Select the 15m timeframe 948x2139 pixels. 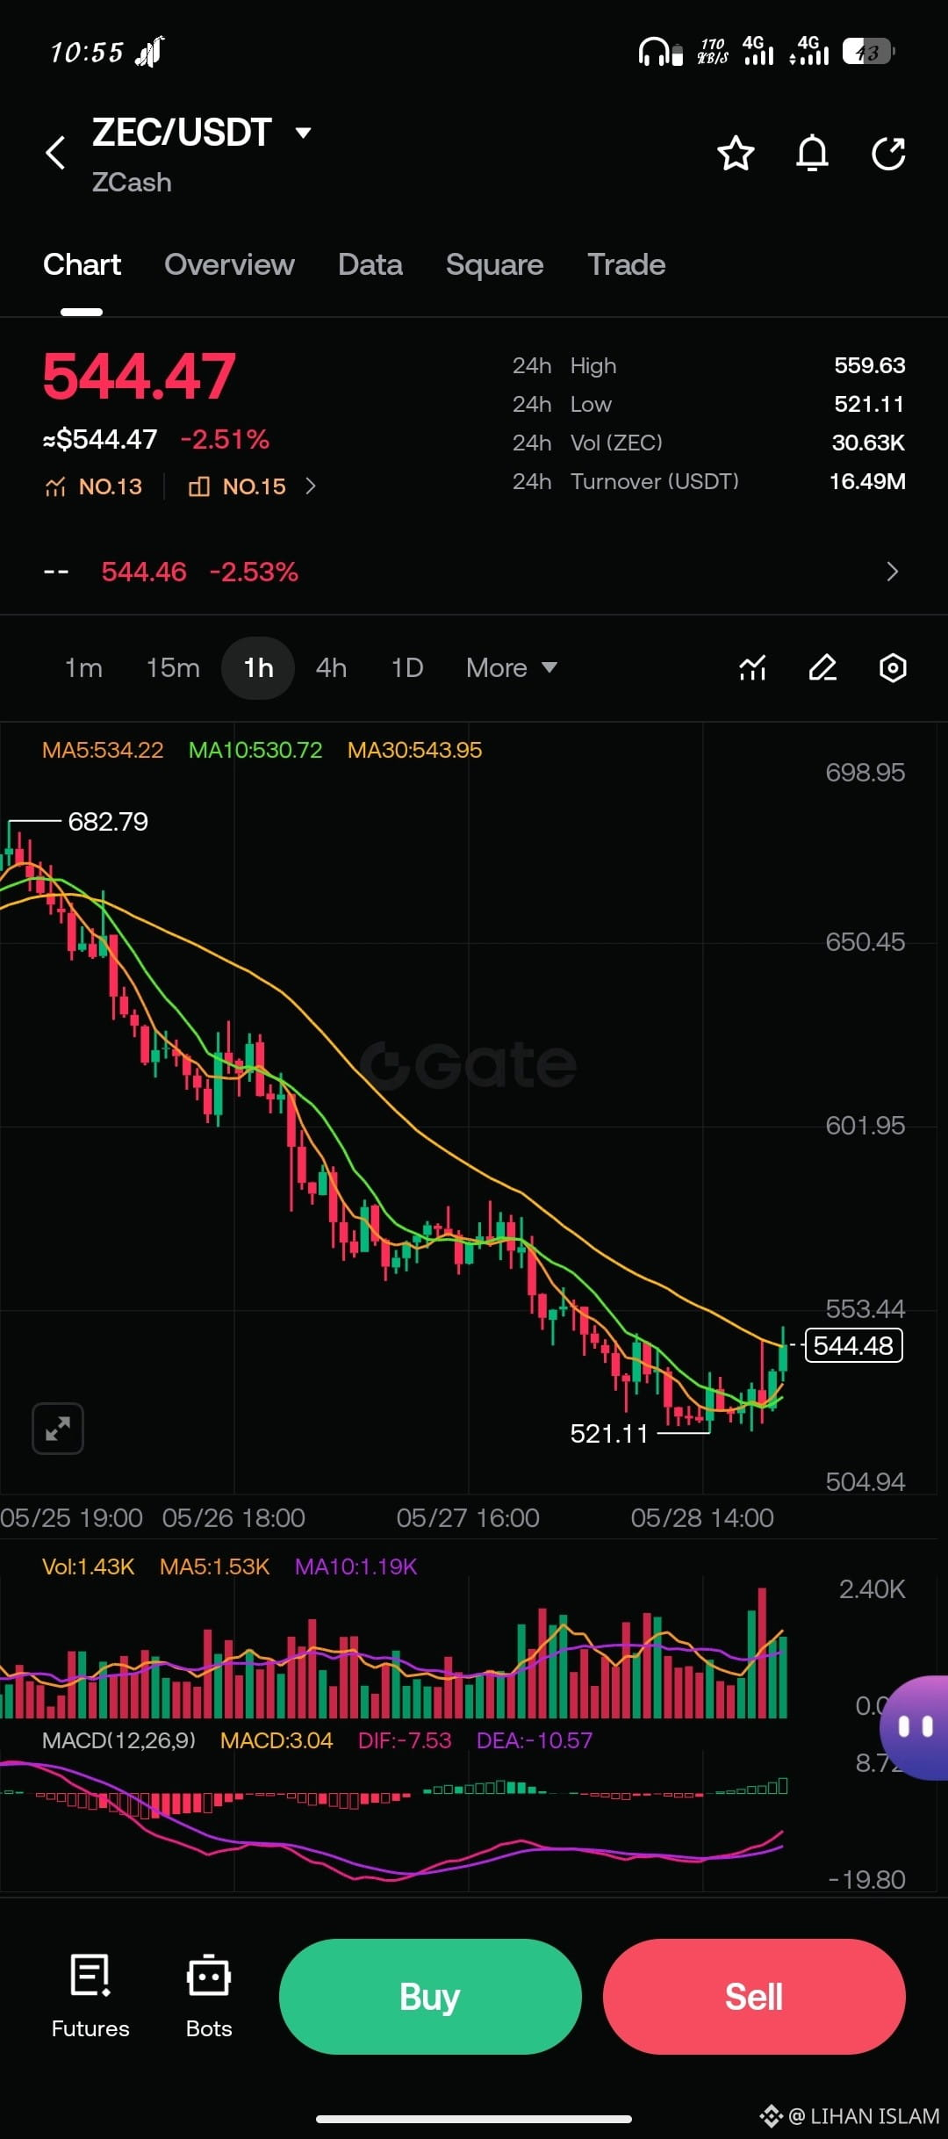click(173, 668)
